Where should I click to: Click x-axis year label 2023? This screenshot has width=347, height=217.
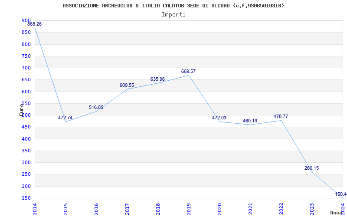coord(312,209)
